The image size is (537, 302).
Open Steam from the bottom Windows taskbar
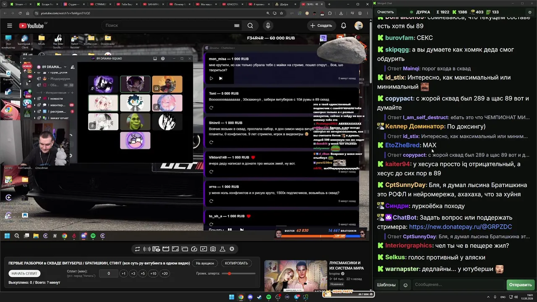point(259,297)
